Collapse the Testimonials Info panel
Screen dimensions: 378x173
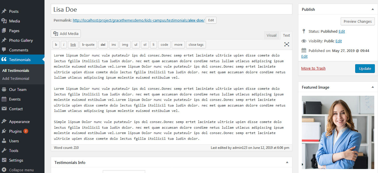[x=287, y=162]
